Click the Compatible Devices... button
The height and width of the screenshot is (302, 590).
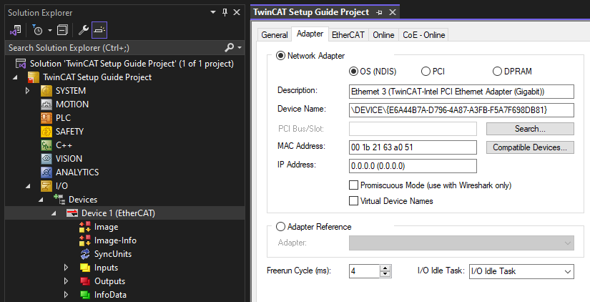click(x=530, y=147)
